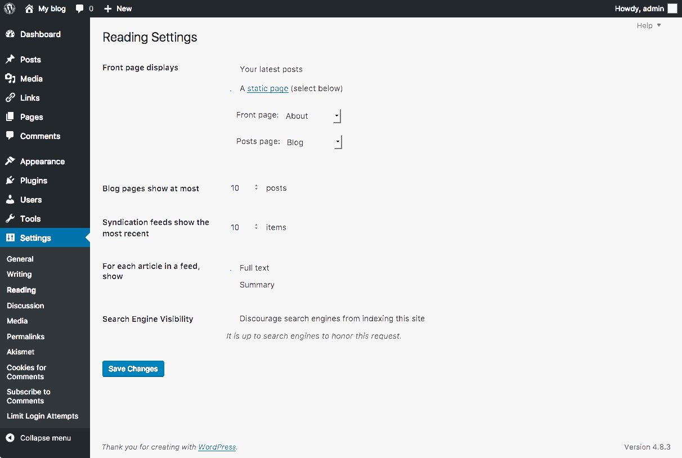Open the Discussion settings submenu item
Screen dimensions: 682x458
coord(25,306)
